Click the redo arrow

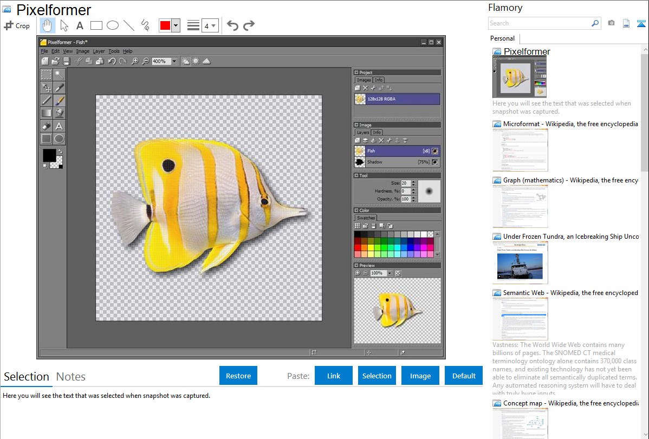tap(249, 25)
